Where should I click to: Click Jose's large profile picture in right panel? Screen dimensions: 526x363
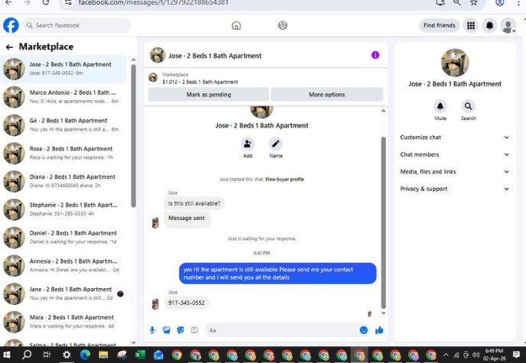click(455, 63)
